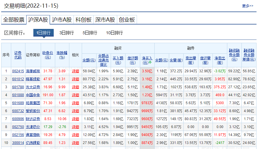This screenshot has width=258, height=149.
Task: Open 详细 link for 亿纬锂能 row
Action: 75,143
